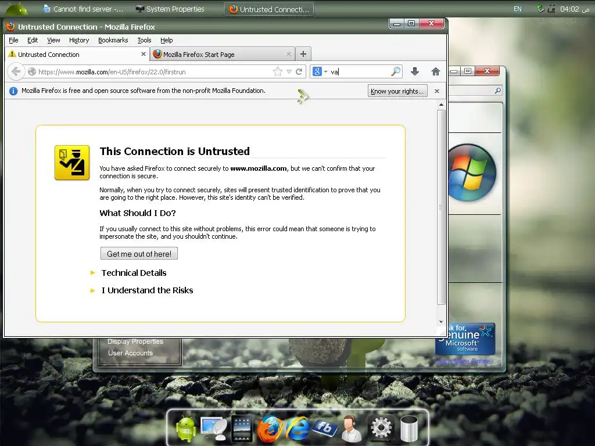Screen dimensions: 595x446
Task: Open a new tab with plus button
Action: coord(303,54)
